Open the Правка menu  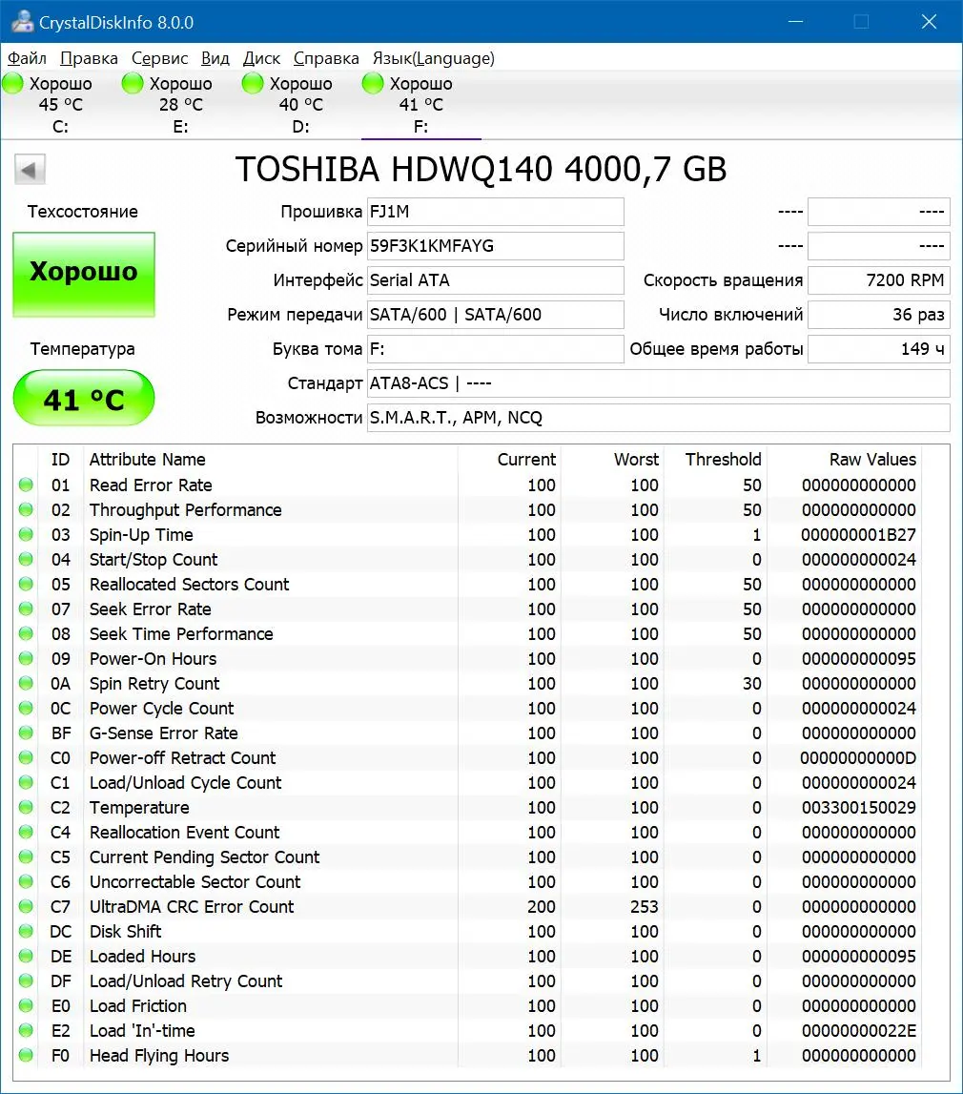pos(90,58)
